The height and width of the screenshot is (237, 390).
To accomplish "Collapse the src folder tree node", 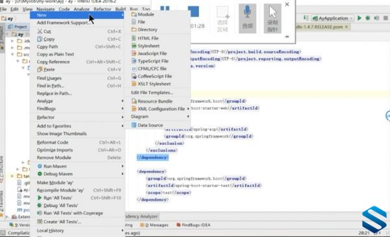I will (x=12, y=54).
